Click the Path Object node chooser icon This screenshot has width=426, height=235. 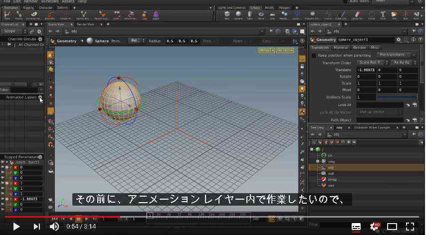pyautogui.click(x=415, y=120)
